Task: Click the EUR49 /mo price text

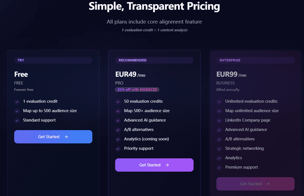Action: click(130, 74)
